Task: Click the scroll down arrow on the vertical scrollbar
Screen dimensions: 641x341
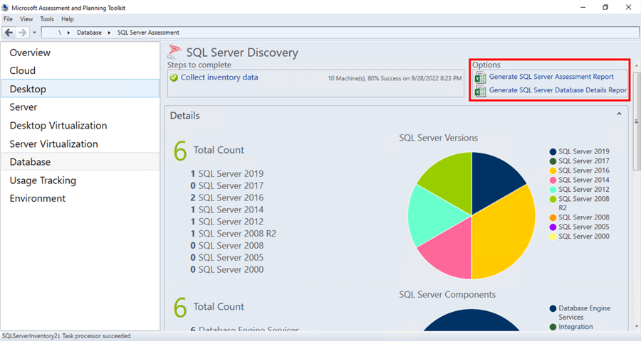Action: (637, 327)
